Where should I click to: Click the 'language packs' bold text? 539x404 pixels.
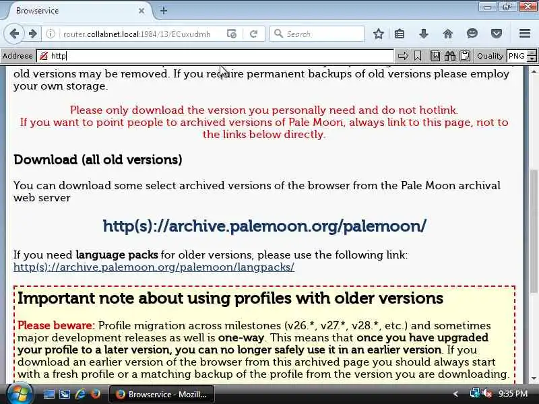click(117, 255)
